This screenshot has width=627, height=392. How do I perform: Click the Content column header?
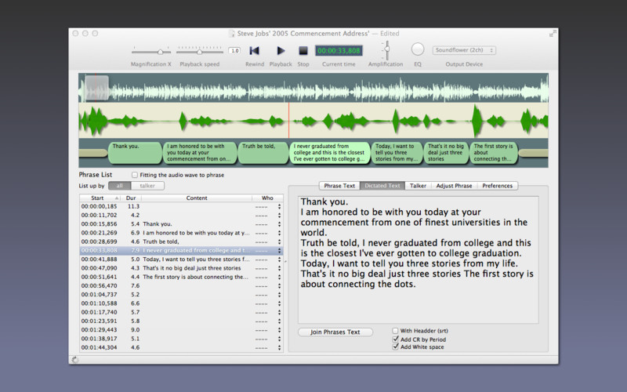(x=197, y=198)
